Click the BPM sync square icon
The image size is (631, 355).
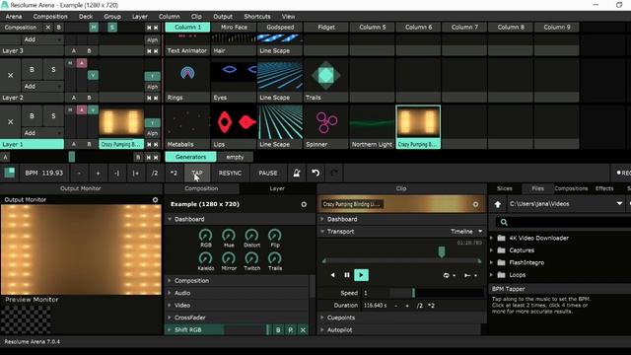click(x=10, y=174)
